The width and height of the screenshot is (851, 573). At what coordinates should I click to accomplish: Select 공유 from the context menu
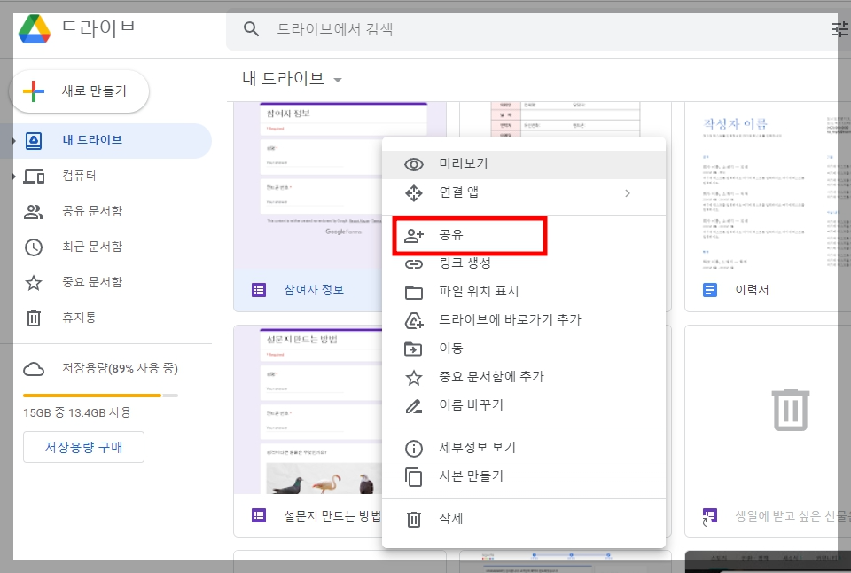[469, 235]
